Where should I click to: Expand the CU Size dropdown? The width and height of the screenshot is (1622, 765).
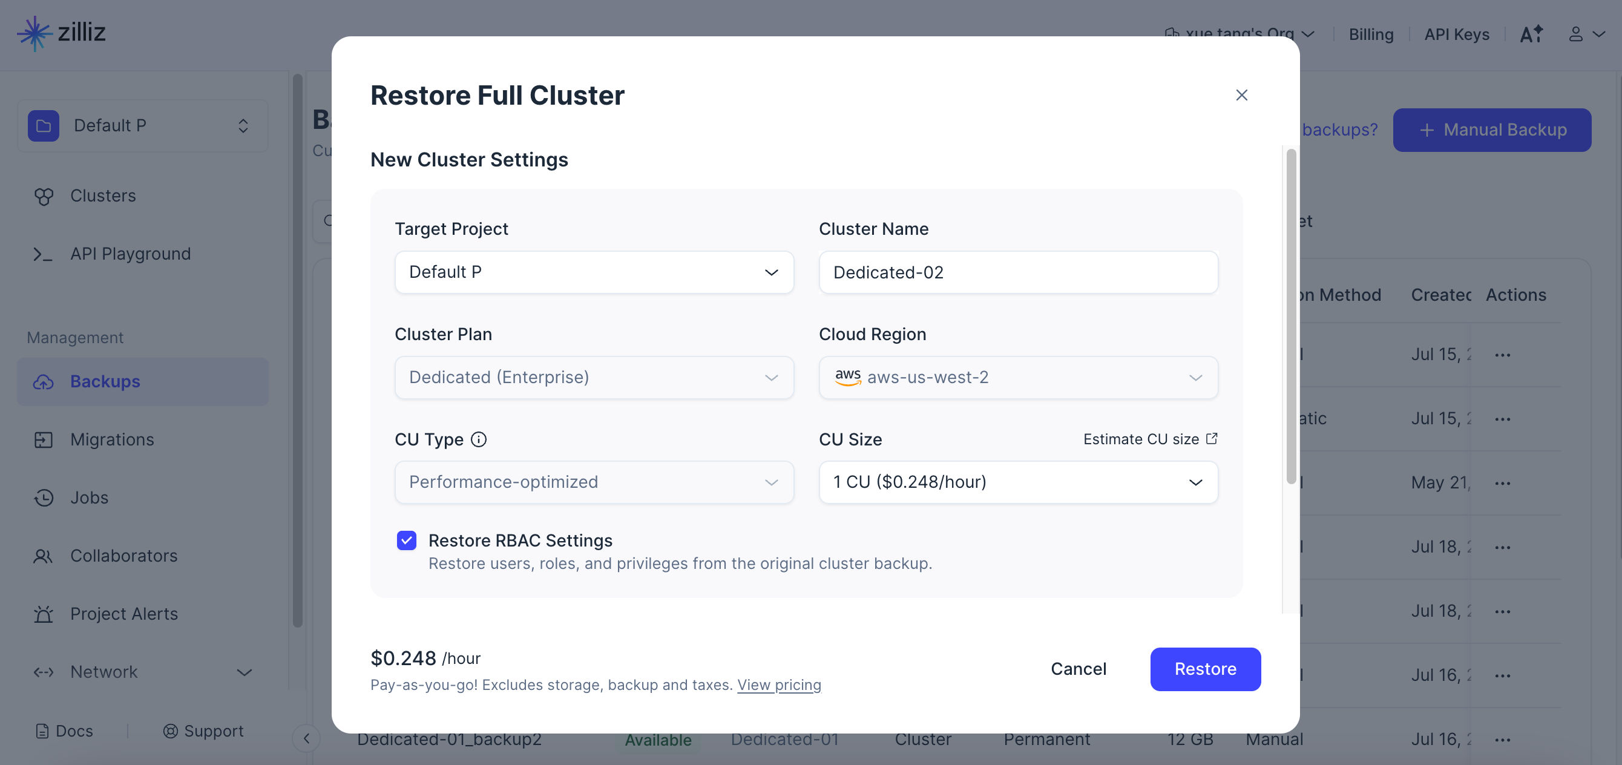(x=1017, y=482)
